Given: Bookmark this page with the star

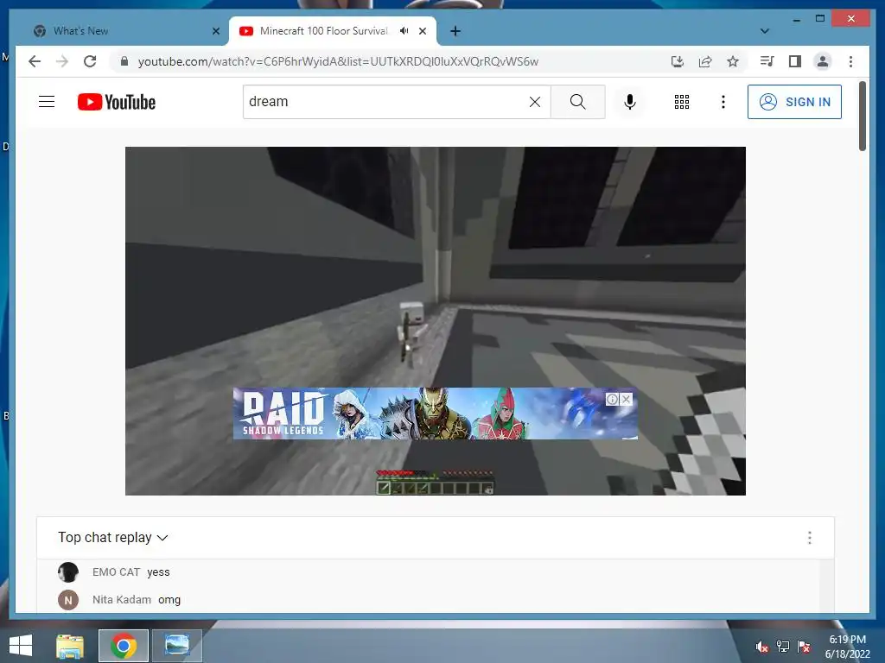Looking at the screenshot, I should click(733, 61).
